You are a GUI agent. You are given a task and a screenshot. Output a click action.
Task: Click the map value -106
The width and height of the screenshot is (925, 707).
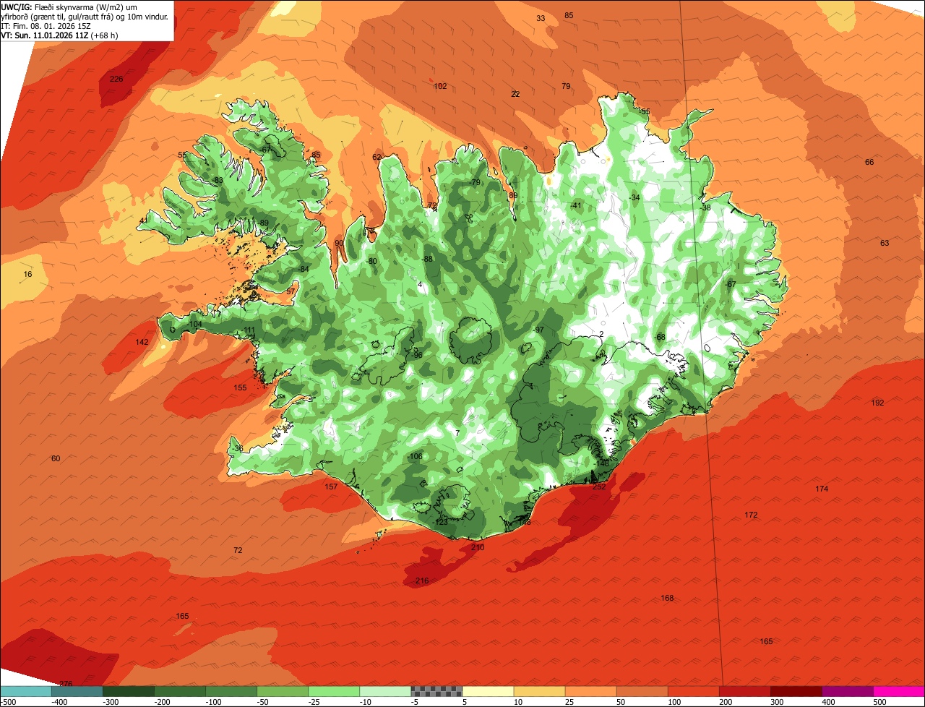point(414,456)
